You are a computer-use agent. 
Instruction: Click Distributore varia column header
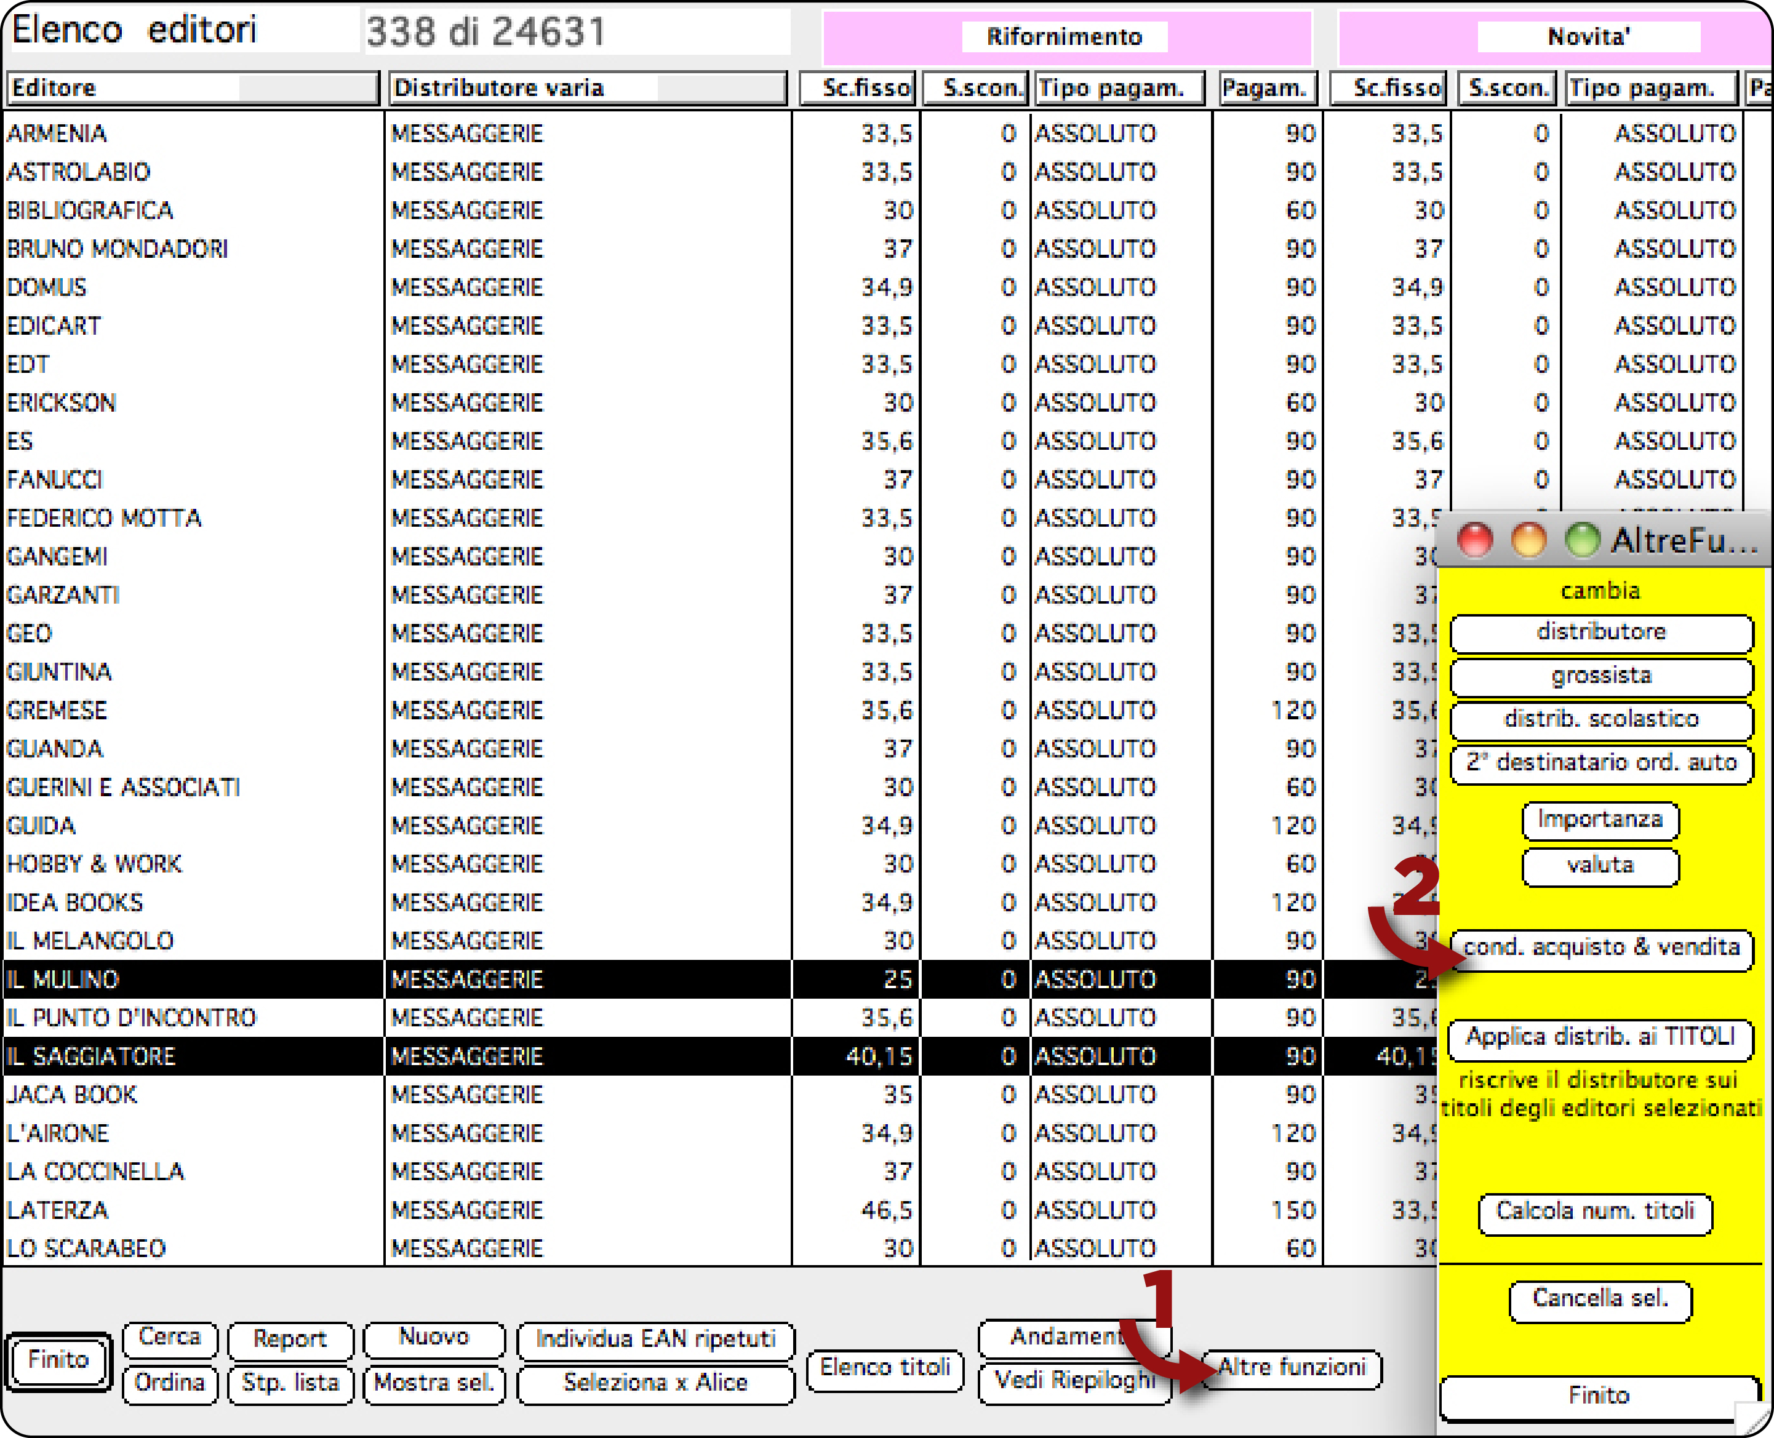(588, 88)
